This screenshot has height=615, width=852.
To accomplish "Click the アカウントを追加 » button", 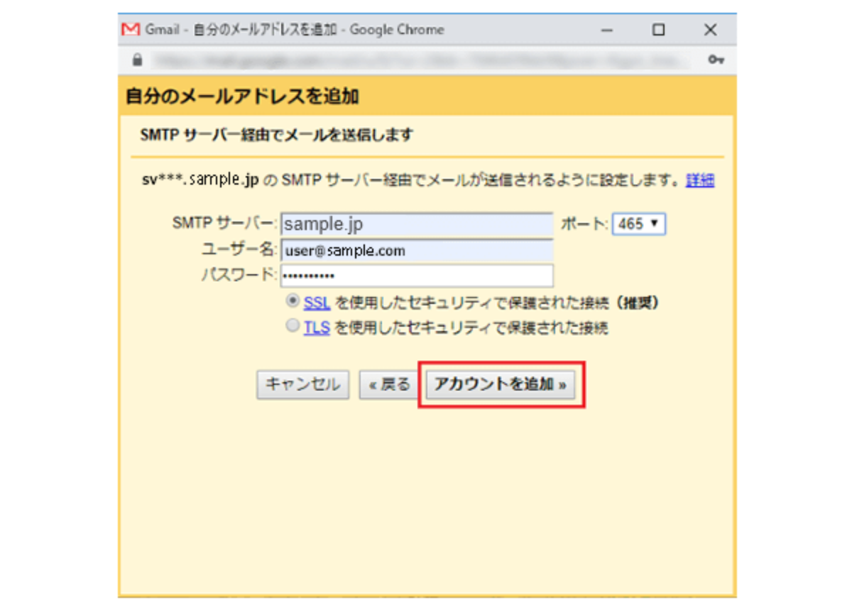I will pyautogui.click(x=501, y=385).
